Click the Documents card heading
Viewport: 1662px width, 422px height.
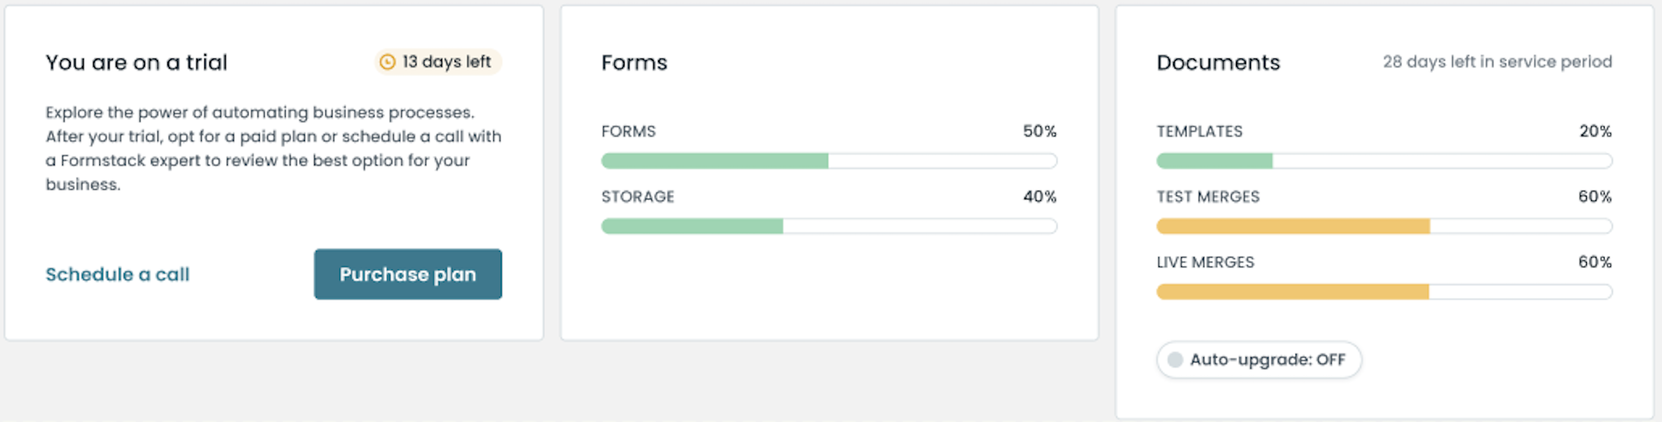click(x=1218, y=62)
